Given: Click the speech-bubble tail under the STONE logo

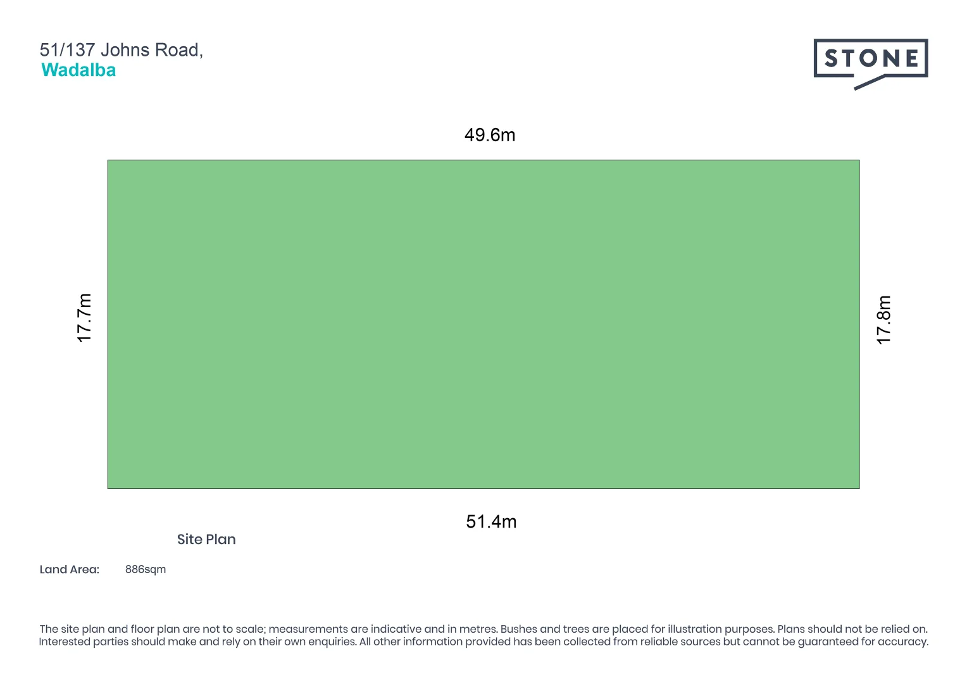Looking at the screenshot, I should (x=867, y=83).
